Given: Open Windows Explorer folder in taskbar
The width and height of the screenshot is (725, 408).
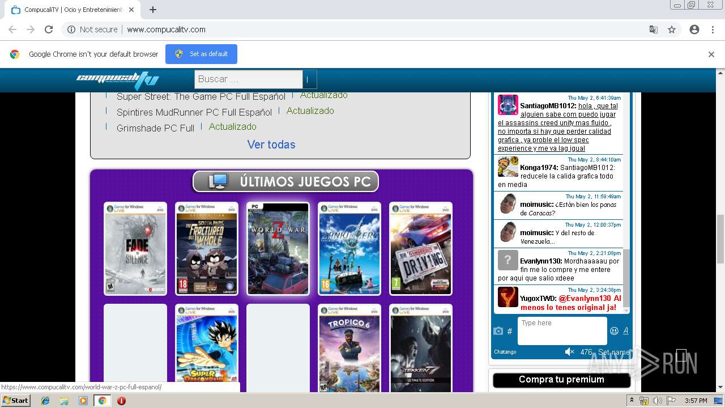Looking at the screenshot, I should click(x=64, y=401).
